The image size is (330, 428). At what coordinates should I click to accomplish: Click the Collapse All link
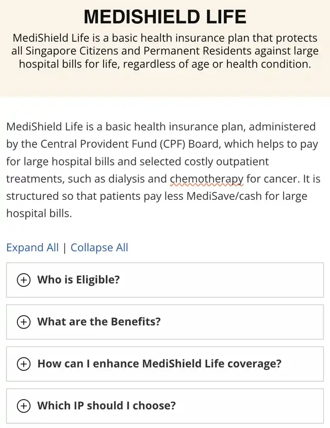[100, 248]
